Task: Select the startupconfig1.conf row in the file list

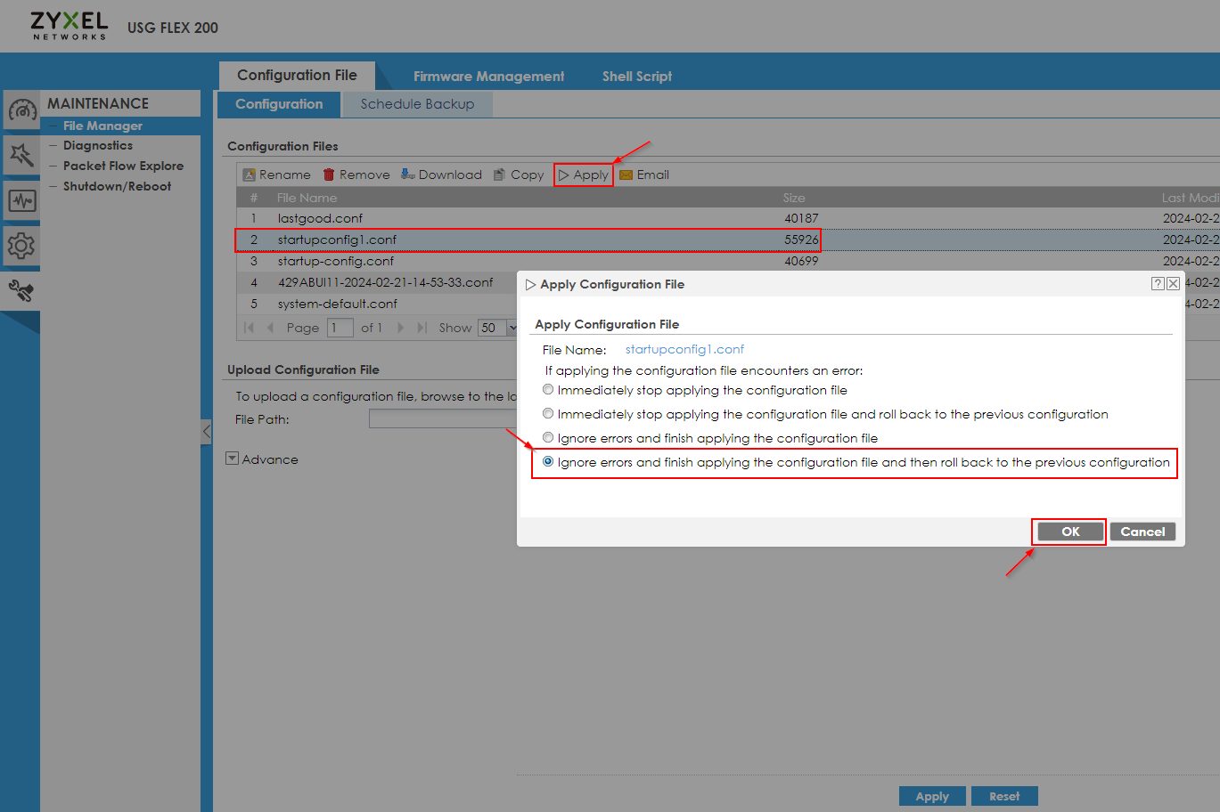Action: 401,240
